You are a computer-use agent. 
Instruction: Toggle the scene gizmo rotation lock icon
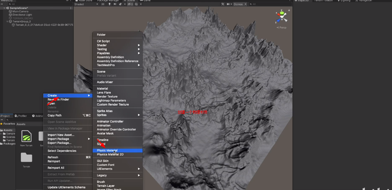pos(289,10)
